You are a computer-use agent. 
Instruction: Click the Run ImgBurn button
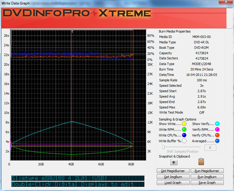click(207, 177)
